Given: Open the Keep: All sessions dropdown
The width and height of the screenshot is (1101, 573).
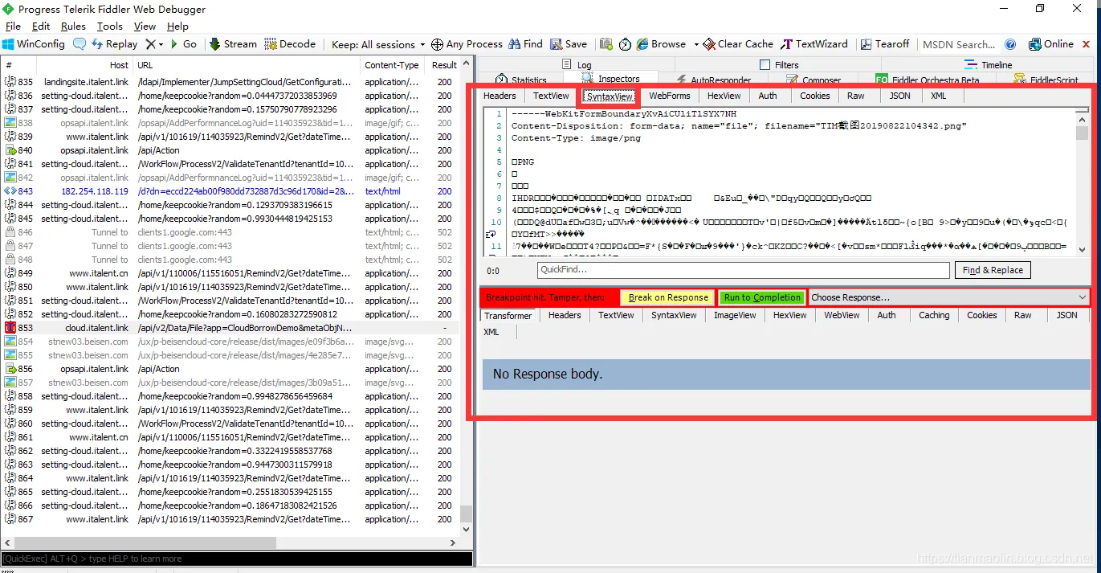Looking at the screenshot, I should (x=378, y=44).
